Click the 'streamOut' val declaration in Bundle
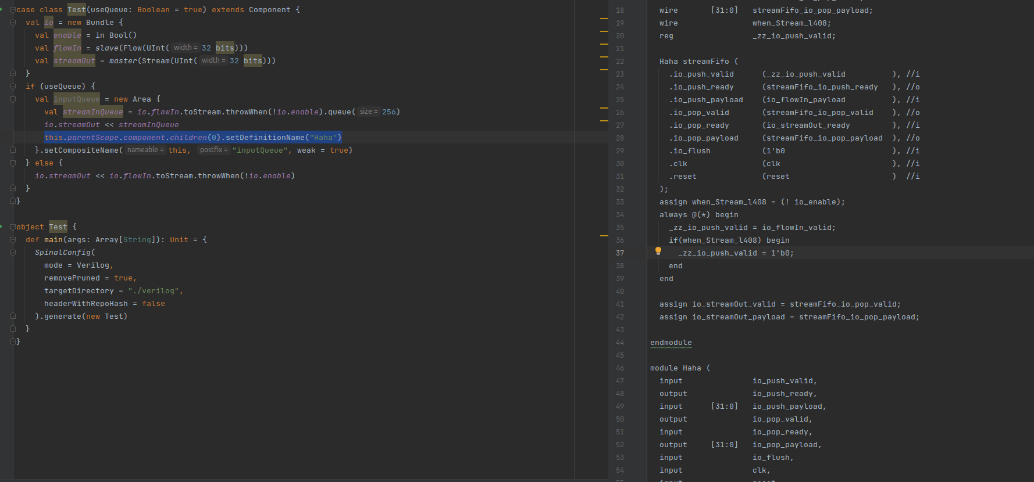Viewport: 1034px width, 482px height. pos(74,61)
